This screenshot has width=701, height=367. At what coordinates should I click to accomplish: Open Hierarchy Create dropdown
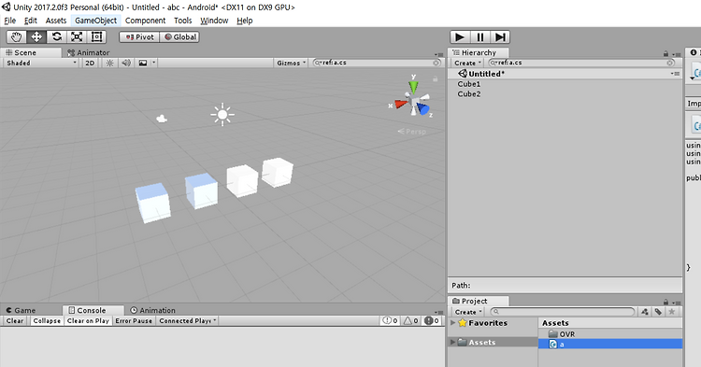coord(467,63)
